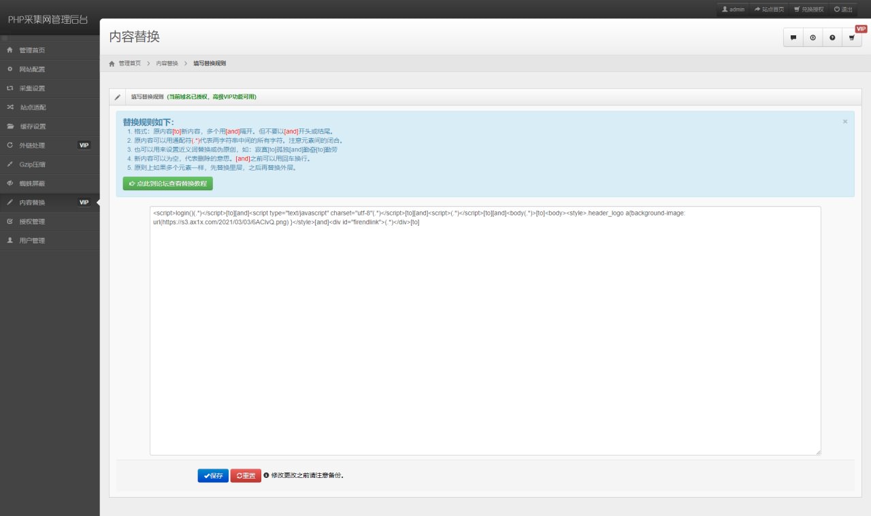Viewport: 871px width, 516px height.
Task: Select 站点适配 from the sidebar
Action: (33, 107)
